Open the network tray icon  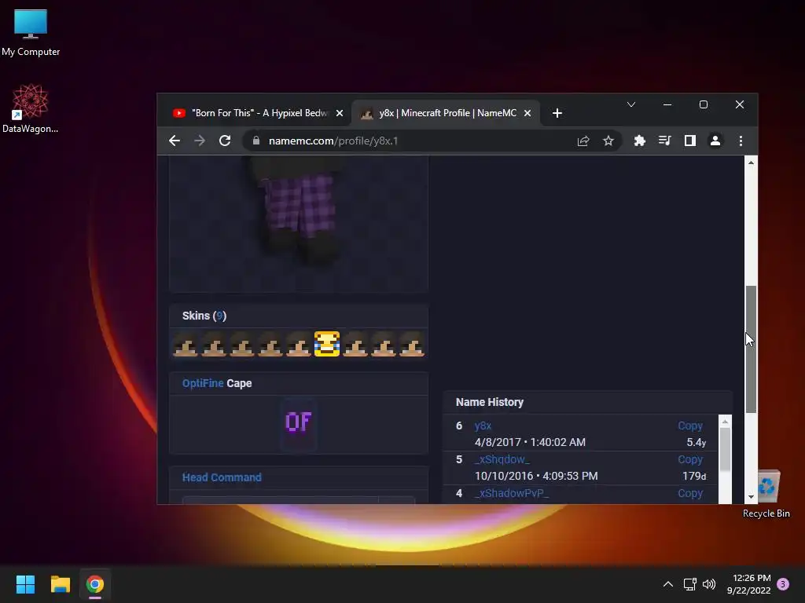689,584
